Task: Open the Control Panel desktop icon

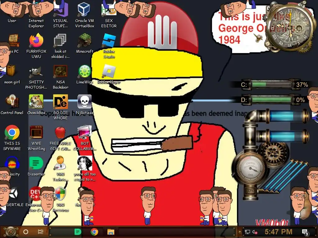Action: [12, 104]
